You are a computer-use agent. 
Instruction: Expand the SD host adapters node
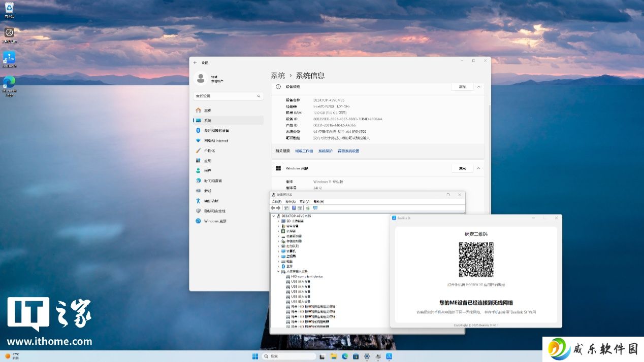(278, 221)
